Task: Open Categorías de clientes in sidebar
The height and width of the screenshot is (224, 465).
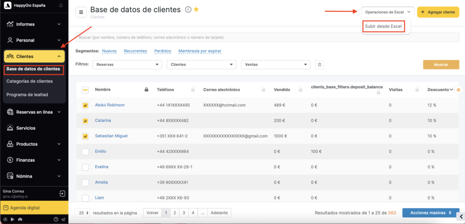Action: [30, 81]
